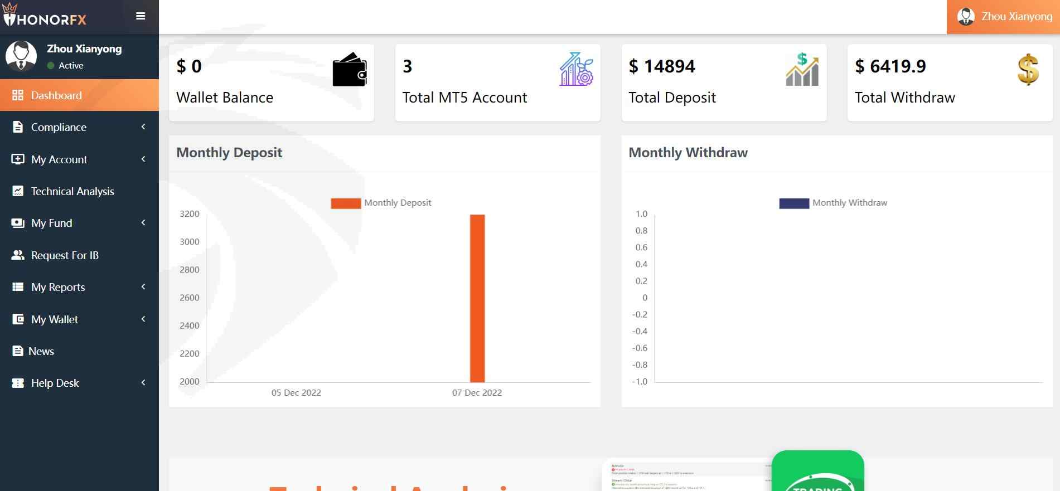Click the MT5 Account growth chart icon
Screen dimensions: 1060x491
[x=577, y=69]
